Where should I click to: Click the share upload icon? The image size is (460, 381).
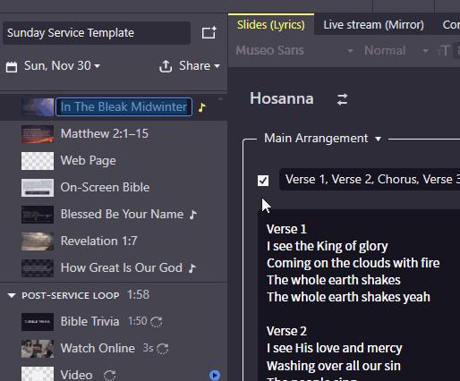[x=166, y=66]
